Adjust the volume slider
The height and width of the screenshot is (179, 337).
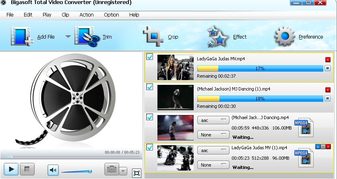pos(76,171)
